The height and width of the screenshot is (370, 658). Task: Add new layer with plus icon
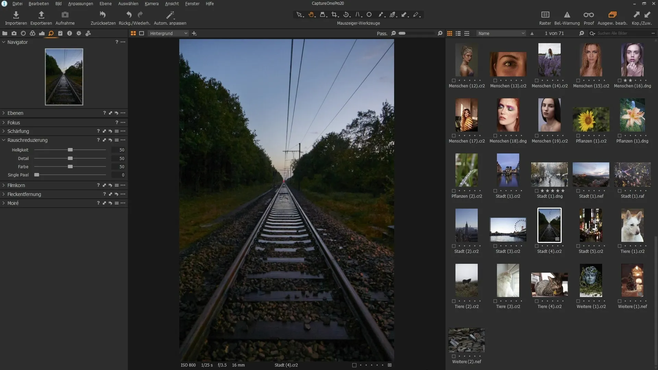point(194,34)
